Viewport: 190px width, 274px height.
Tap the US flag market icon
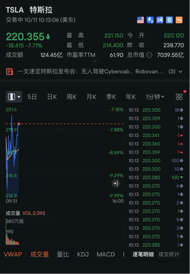click(x=140, y=20)
